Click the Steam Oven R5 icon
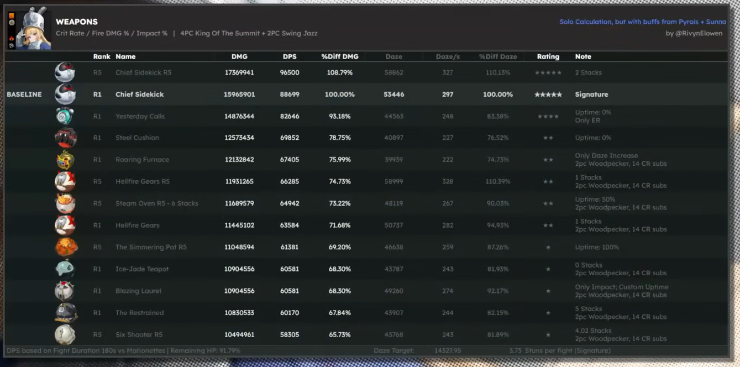The image size is (740, 367). [65, 203]
